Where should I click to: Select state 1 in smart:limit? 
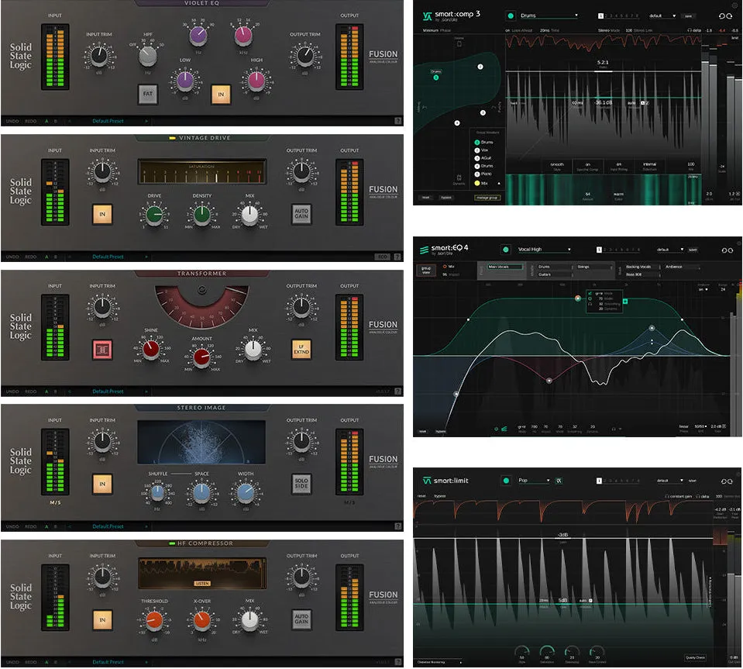[x=599, y=481]
